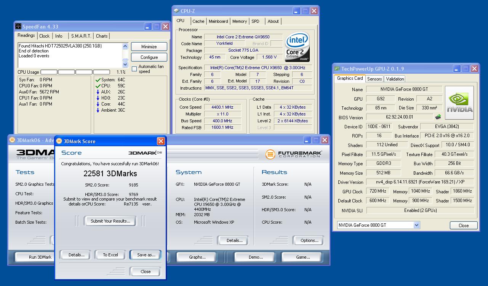Open CPU-Z Mainboard tab
Screen dimensions: 488x286
tap(218, 21)
